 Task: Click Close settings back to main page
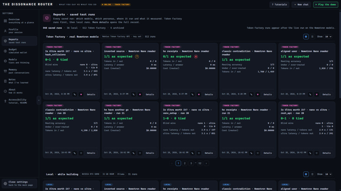(x=19, y=183)
